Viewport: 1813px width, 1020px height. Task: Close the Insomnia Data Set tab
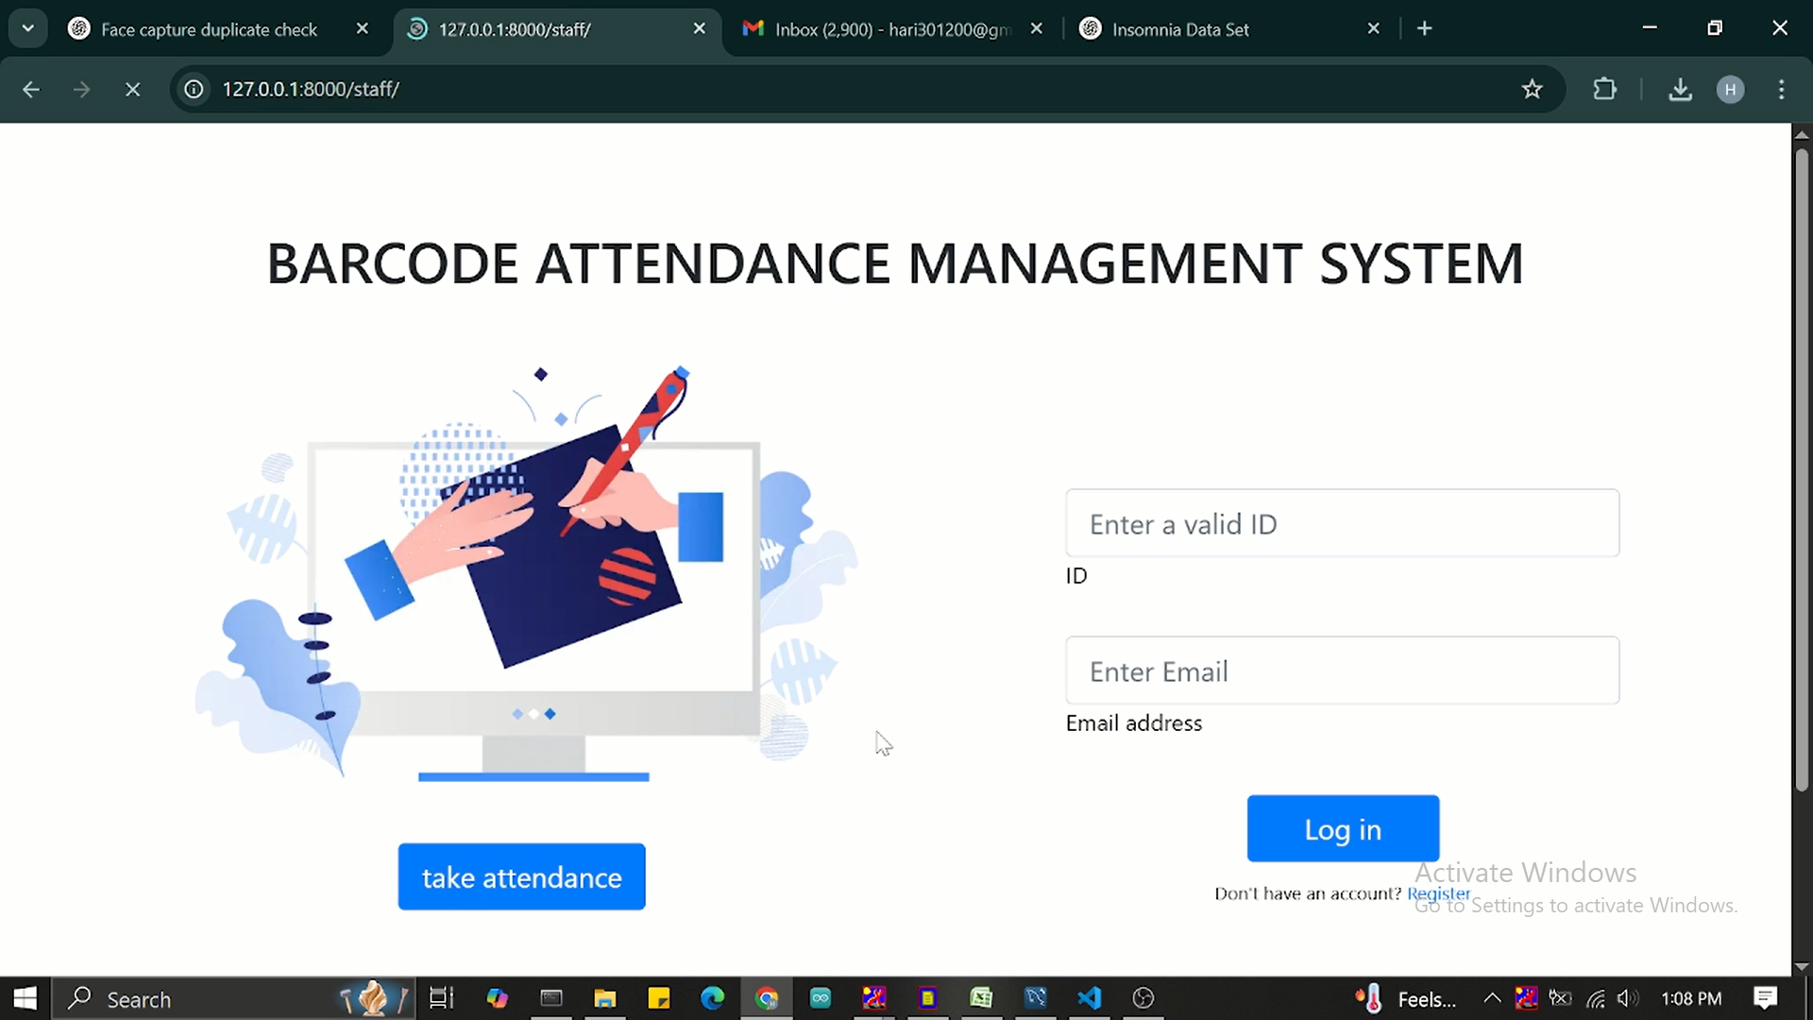click(1373, 29)
